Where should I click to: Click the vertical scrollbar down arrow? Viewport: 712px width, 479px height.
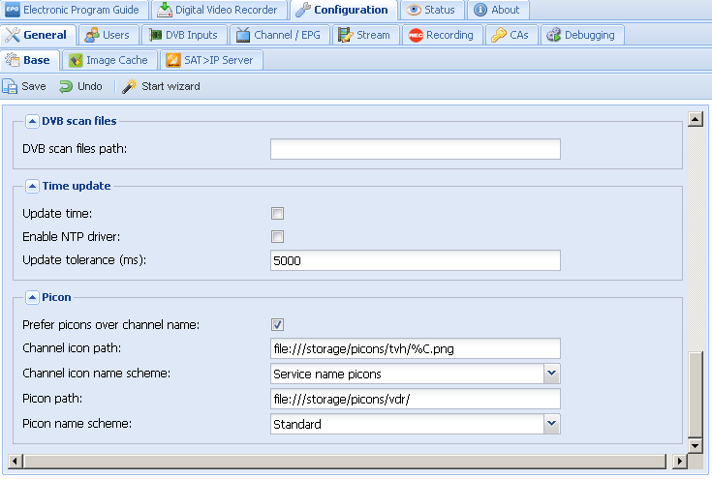tap(696, 445)
